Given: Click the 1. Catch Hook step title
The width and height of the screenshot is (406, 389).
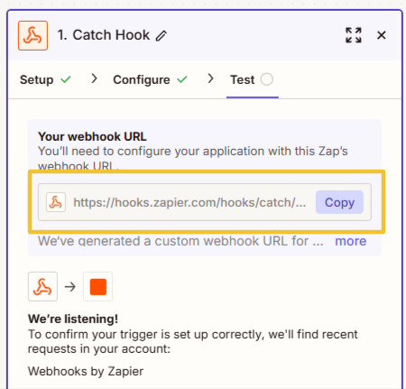Looking at the screenshot, I should 104,35.
